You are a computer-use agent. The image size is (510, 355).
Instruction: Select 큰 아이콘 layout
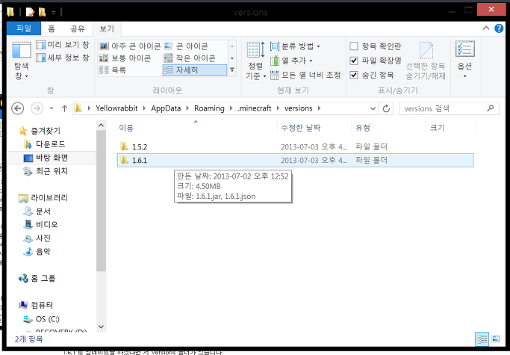pyautogui.click(x=186, y=46)
